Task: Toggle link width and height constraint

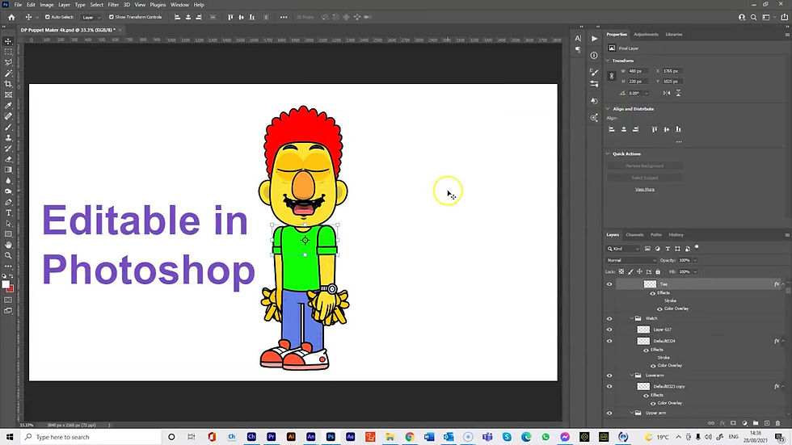Action: point(612,76)
